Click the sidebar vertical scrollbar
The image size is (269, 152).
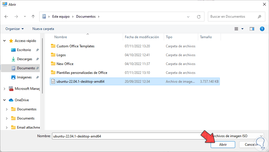42,66
